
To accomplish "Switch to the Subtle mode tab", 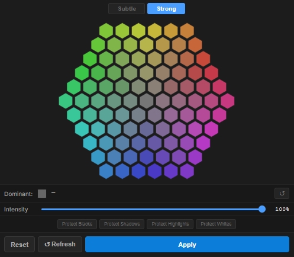I will (x=127, y=9).
